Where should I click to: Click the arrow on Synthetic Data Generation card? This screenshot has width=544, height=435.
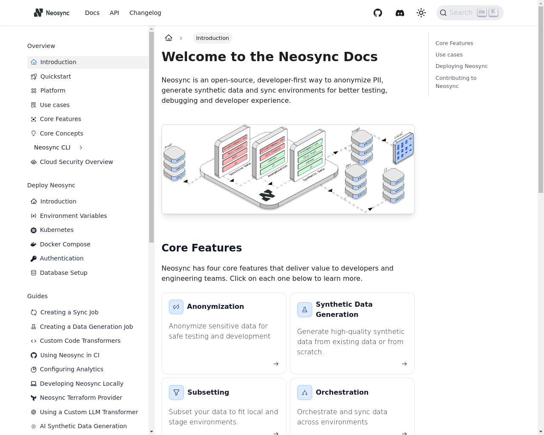tap(404, 364)
